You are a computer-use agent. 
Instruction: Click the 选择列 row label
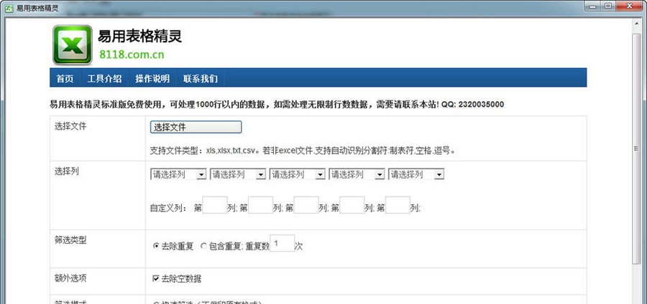click(x=66, y=171)
